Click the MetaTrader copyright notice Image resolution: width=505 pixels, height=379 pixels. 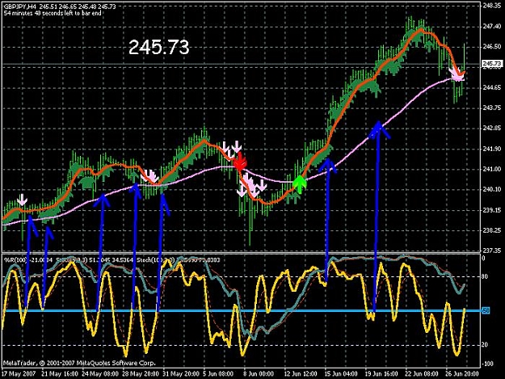point(79,363)
